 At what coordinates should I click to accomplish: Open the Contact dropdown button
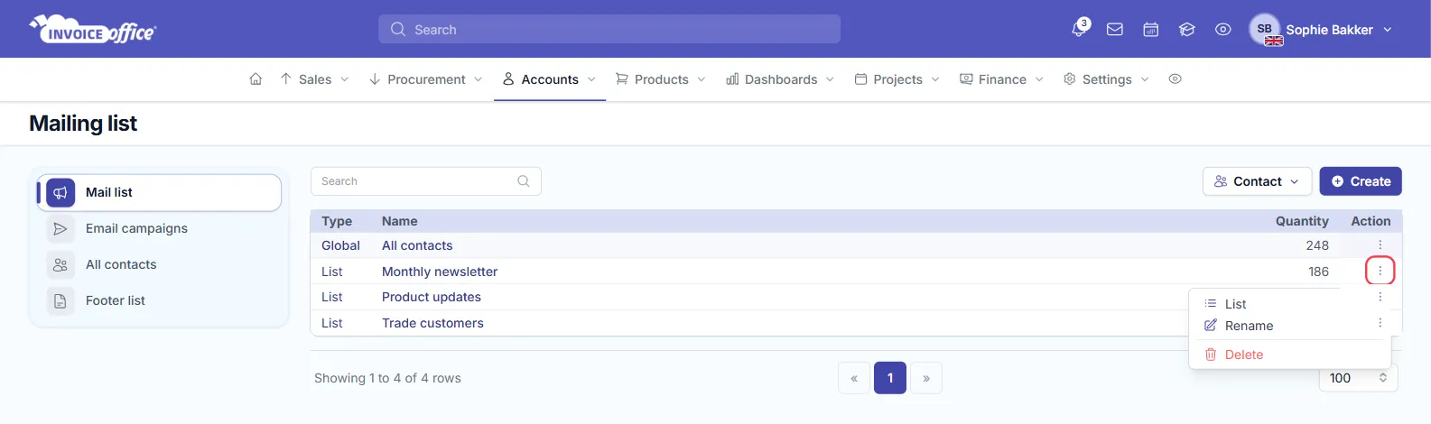click(1257, 181)
